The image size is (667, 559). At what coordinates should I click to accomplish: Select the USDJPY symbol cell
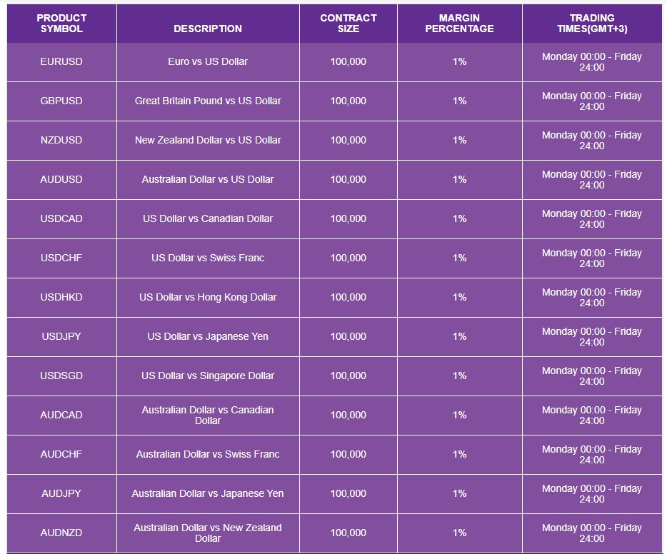[x=61, y=337]
